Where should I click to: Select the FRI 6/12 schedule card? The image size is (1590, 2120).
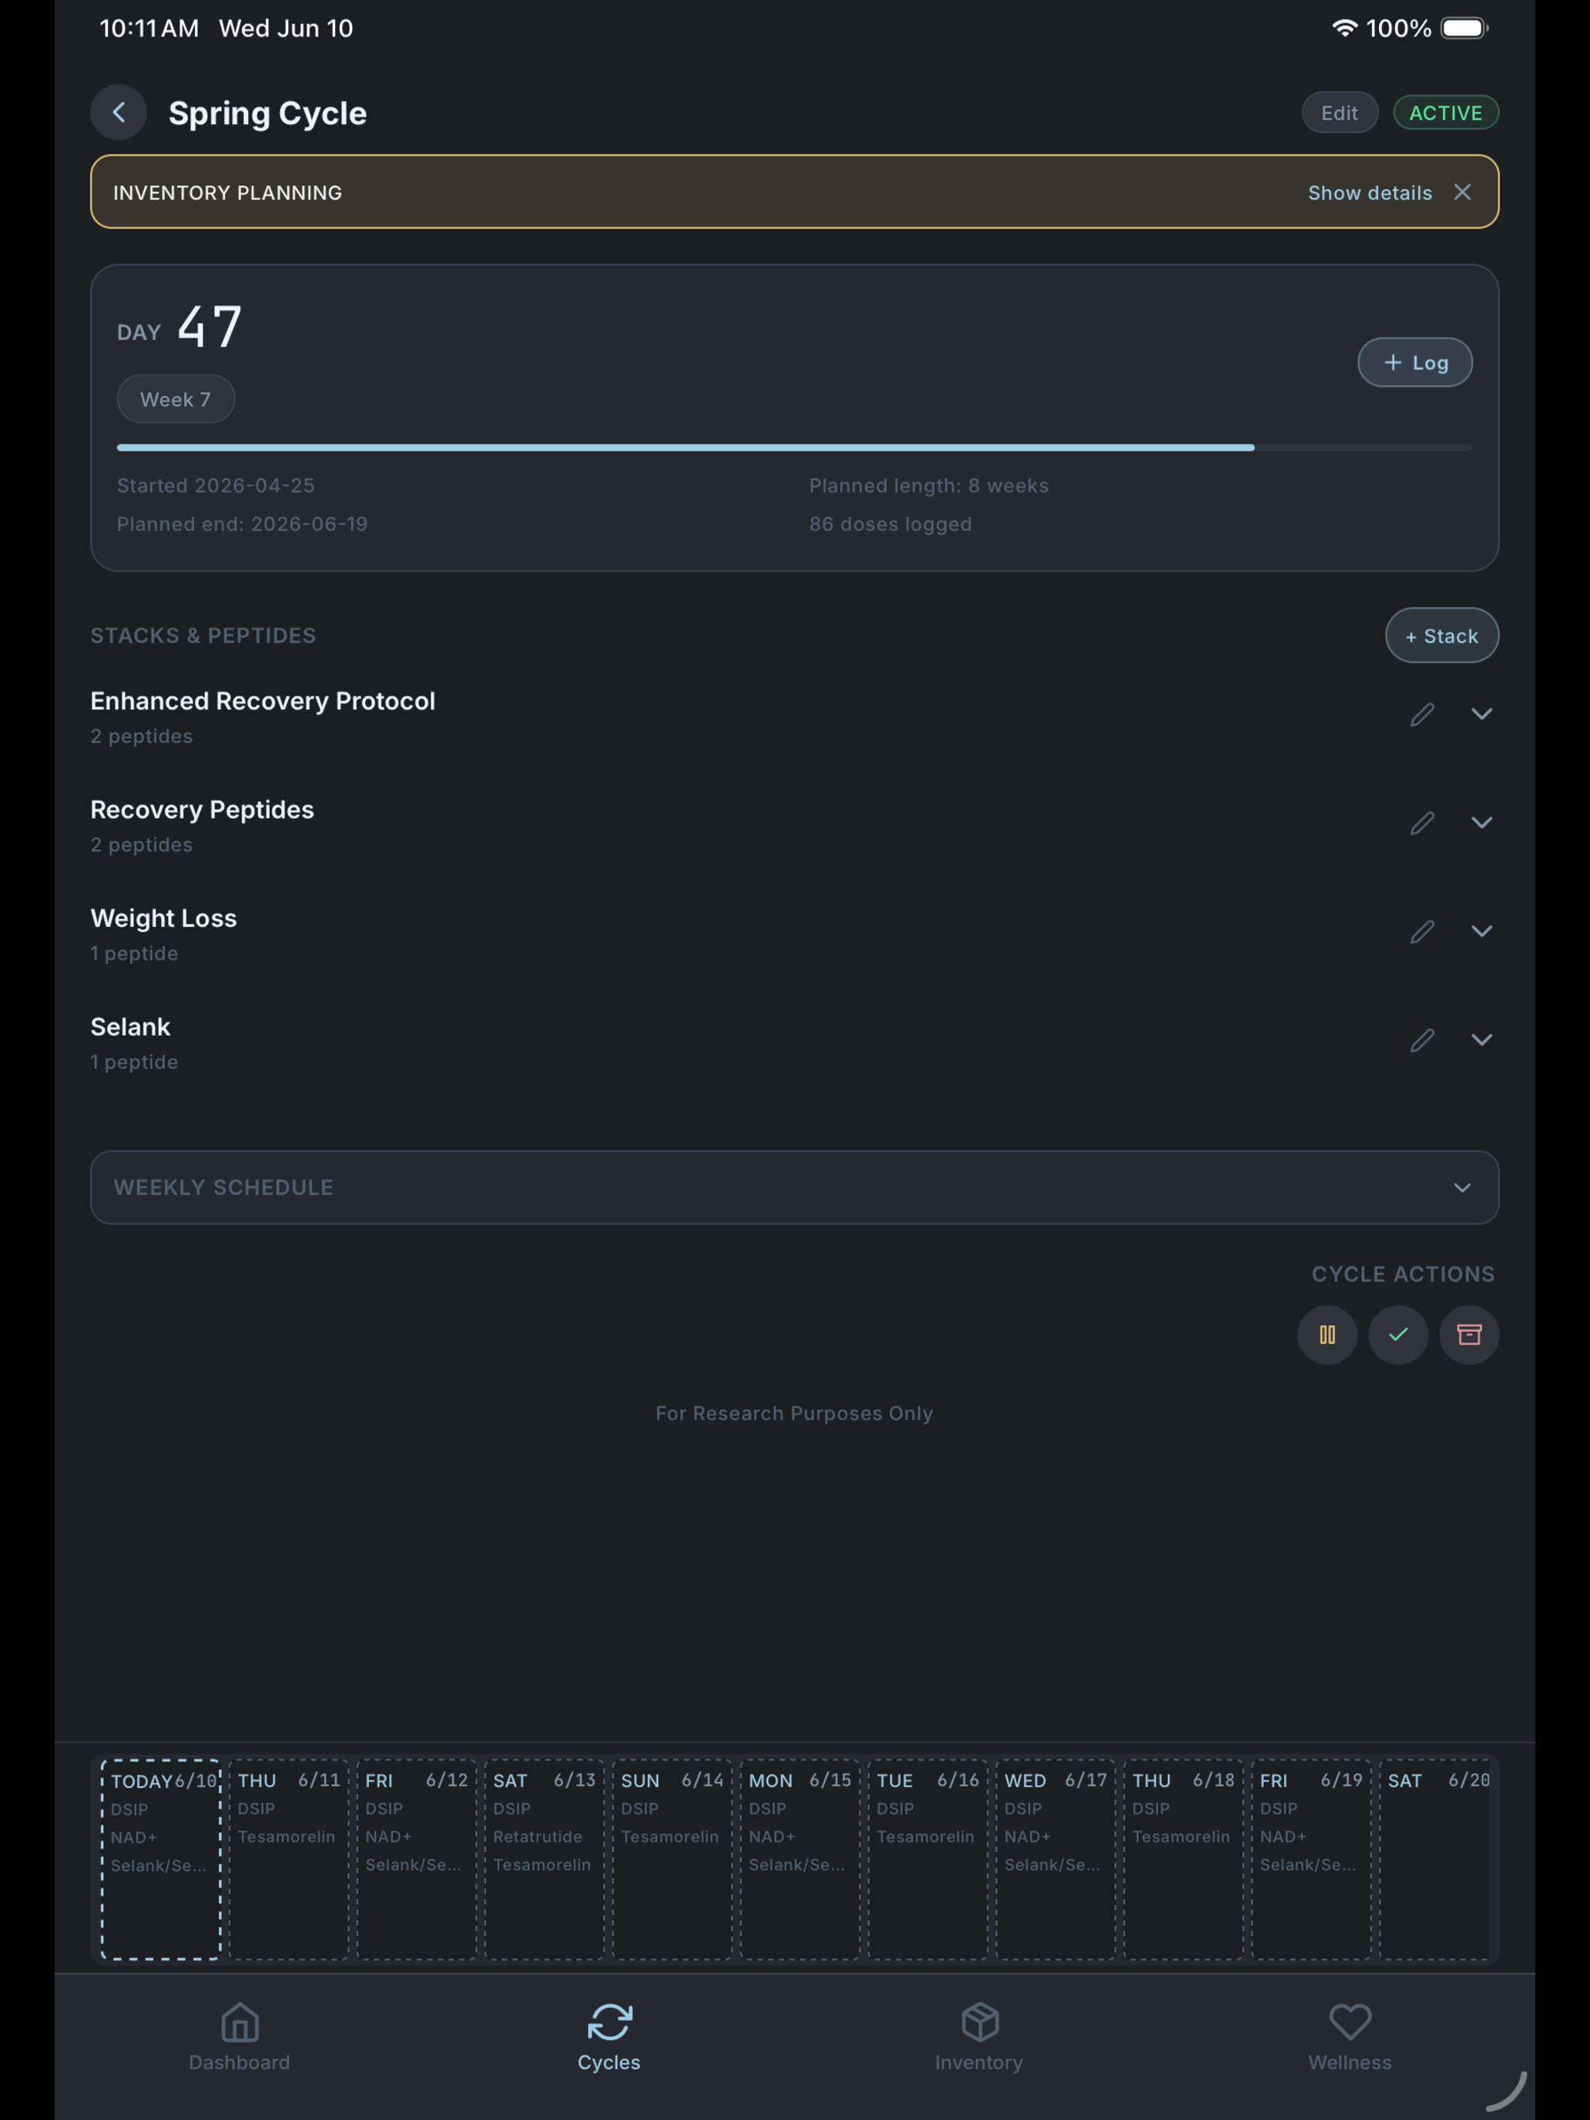point(416,1860)
